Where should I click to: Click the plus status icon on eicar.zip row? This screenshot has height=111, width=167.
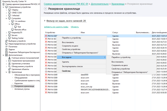[x=46, y=84]
